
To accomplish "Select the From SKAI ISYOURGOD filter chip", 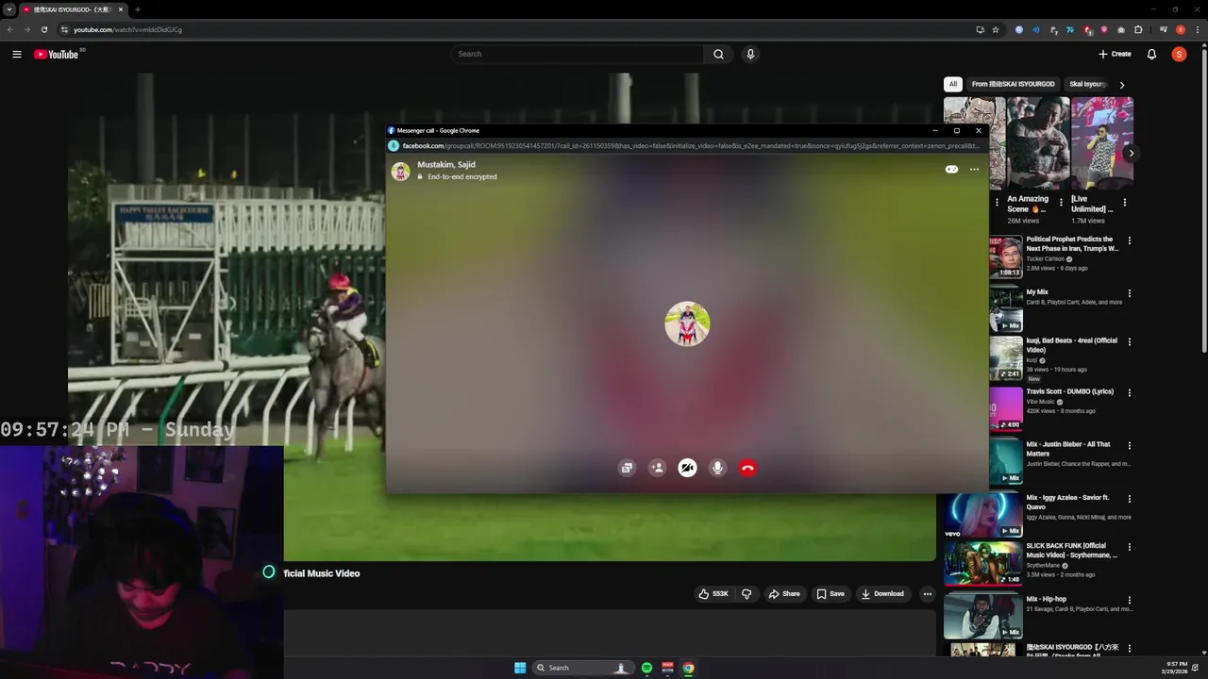I will 1013,84.
